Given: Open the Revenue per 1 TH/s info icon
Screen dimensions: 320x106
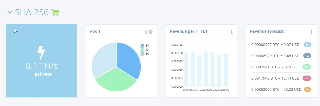Looking at the screenshot, I should coord(231,32).
